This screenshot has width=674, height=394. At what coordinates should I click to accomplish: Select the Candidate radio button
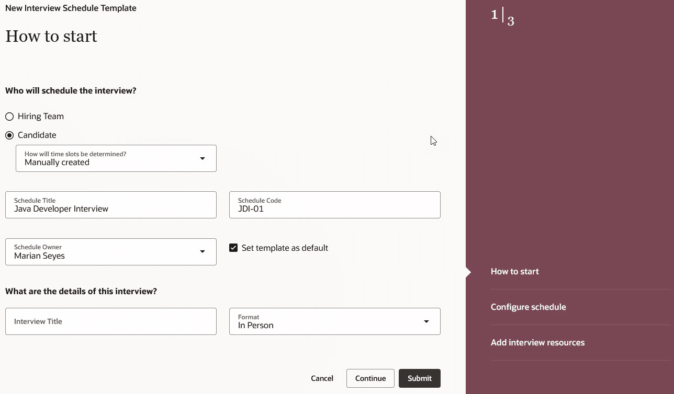point(9,135)
